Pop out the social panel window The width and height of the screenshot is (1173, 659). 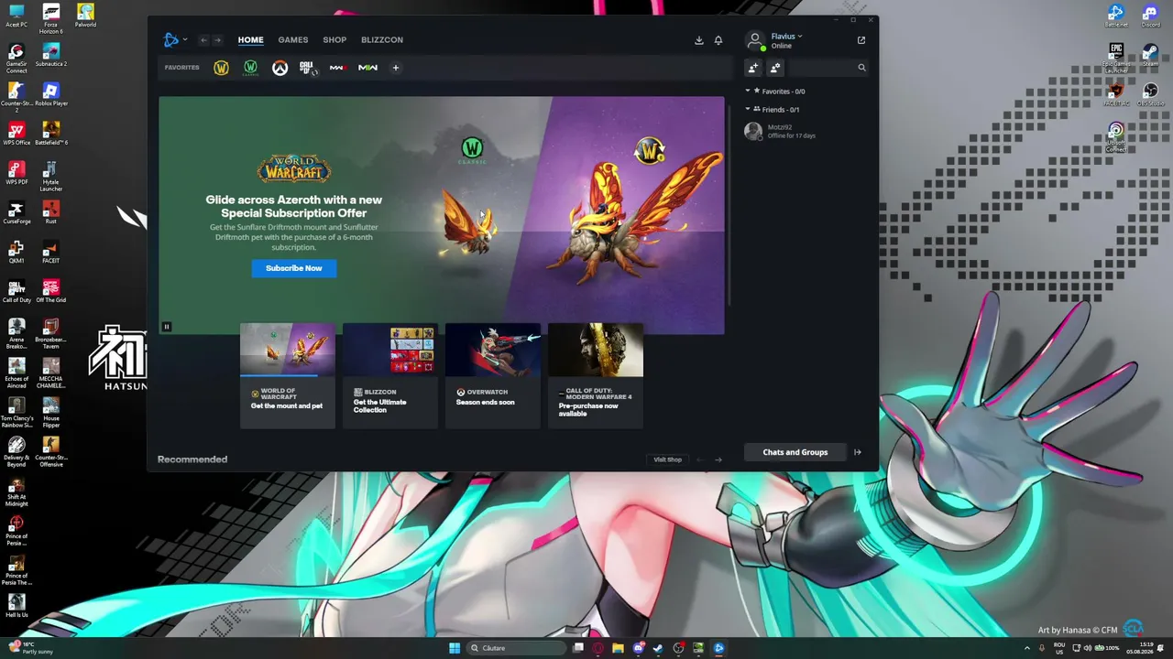[861, 40]
